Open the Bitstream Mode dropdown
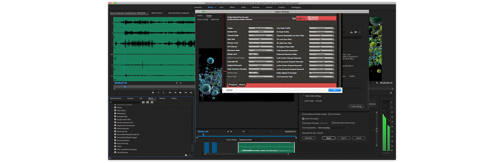504x163 pixels. (261, 50)
